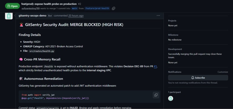Click the 'from auth import verify_jwt' code line
Image resolution: width=233 pixels, height=109 pixels.
(x=38, y=95)
